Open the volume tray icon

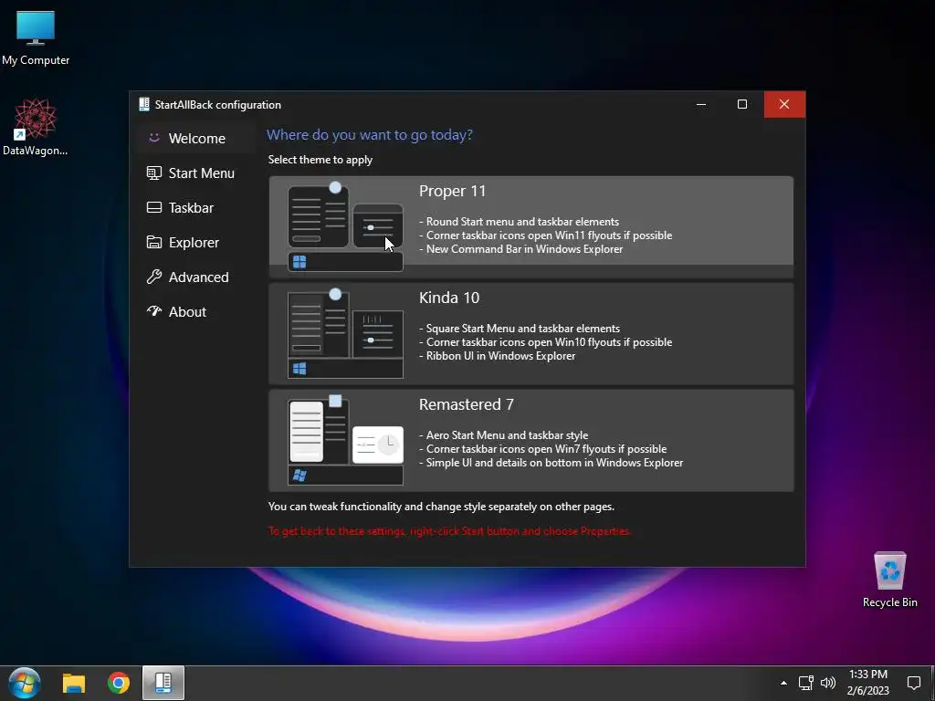click(x=827, y=683)
